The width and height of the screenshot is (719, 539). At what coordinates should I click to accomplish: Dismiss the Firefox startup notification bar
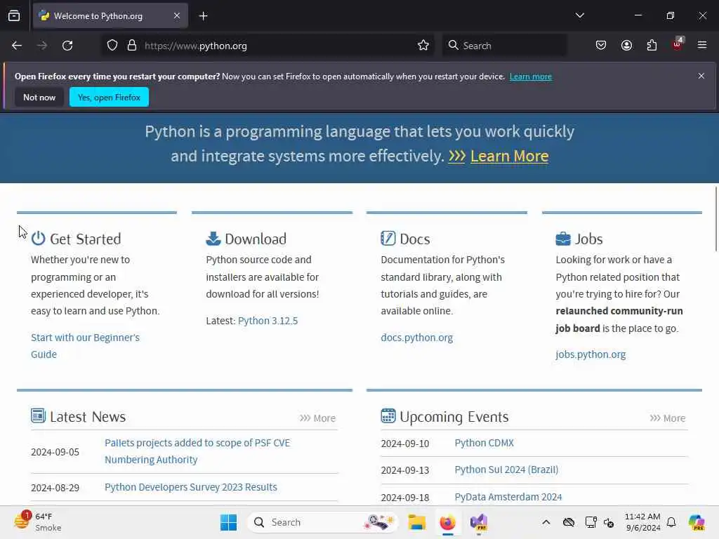point(701,76)
